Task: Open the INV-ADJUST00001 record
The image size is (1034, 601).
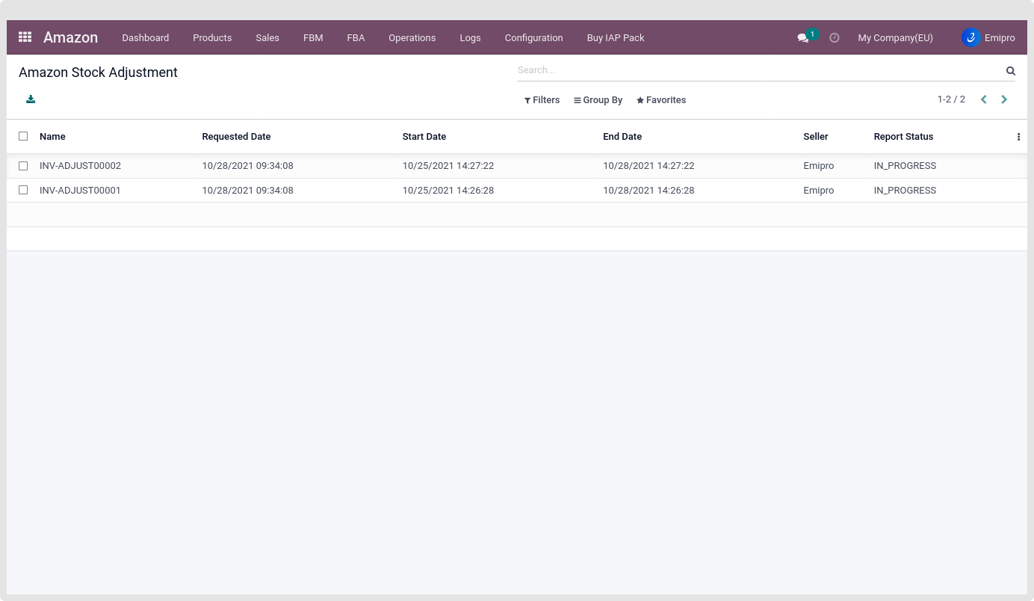Action: click(80, 191)
